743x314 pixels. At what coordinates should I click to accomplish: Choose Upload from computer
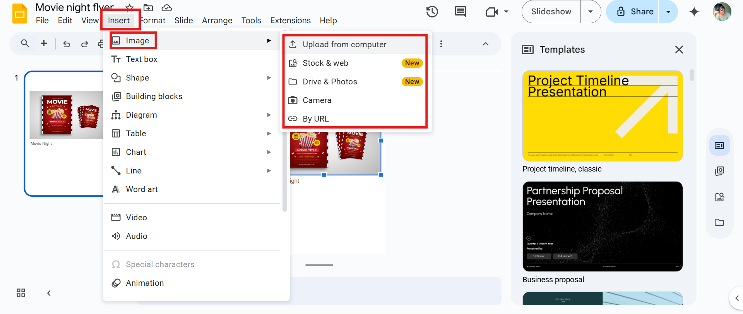coord(356,45)
